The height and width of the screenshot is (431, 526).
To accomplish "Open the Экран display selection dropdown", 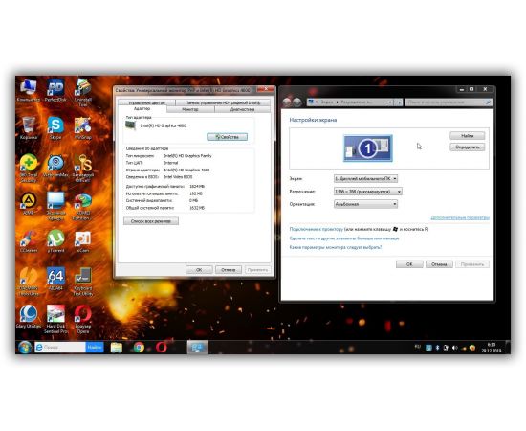I will coord(365,179).
